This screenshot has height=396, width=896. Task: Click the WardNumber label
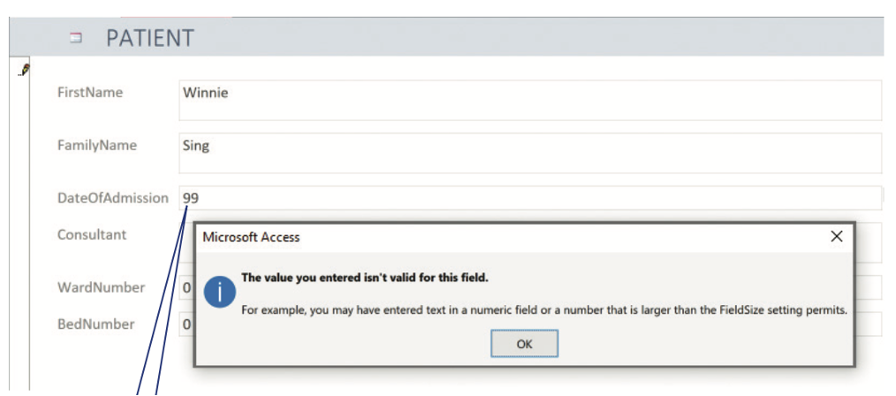(101, 287)
